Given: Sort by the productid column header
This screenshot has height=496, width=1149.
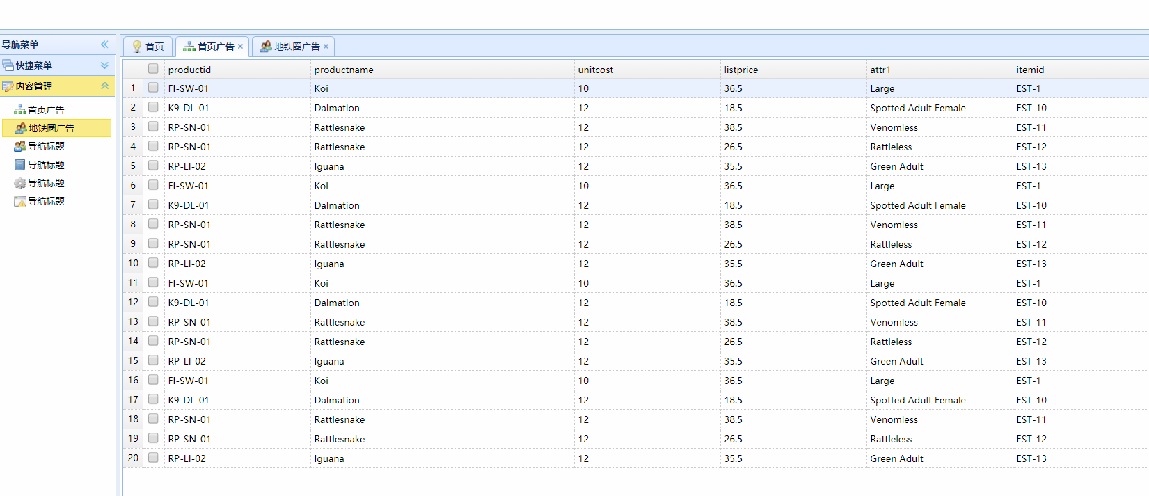Looking at the screenshot, I should 237,70.
